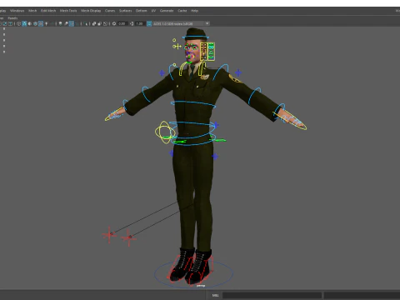
Task: Click the Isolate Select icon
Action: tap(86, 23)
